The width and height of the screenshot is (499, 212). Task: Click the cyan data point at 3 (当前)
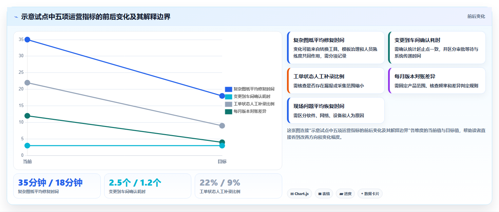pos(27,146)
